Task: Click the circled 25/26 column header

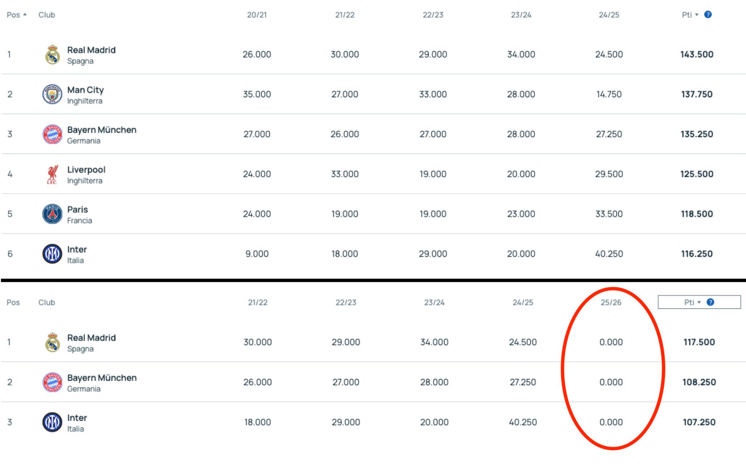Action: tap(611, 302)
